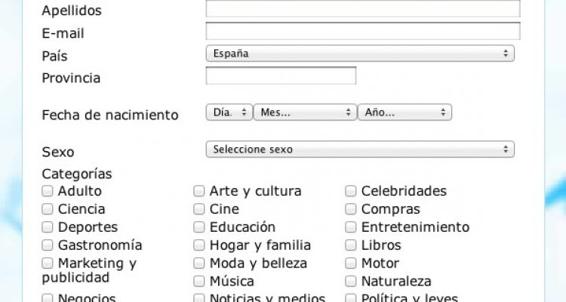566x302 pixels.
Task: Tick the Gastronomía category
Action: (x=48, y=245)
